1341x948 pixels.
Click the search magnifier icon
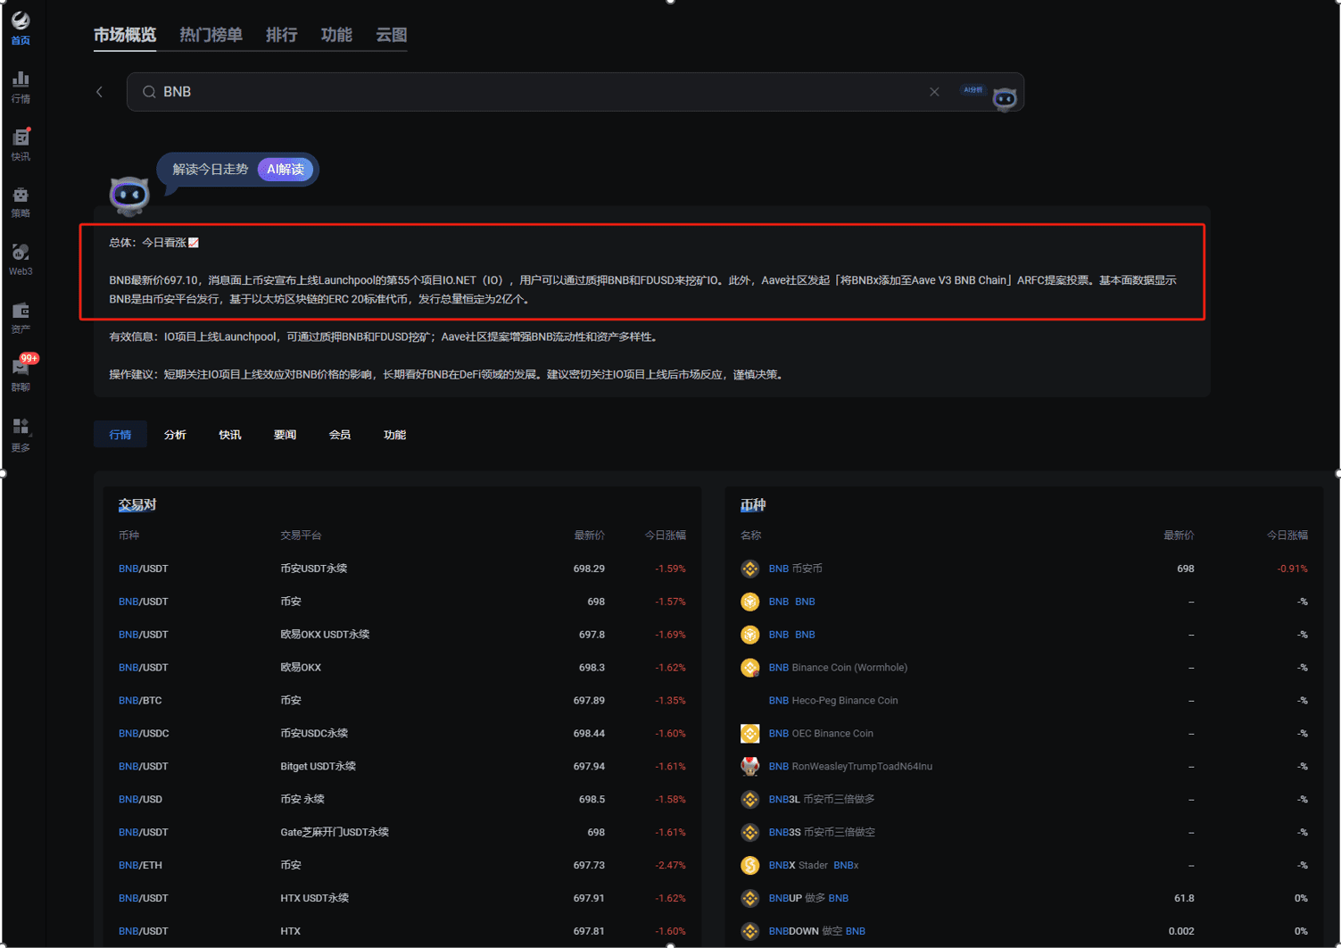[x=149, y=92]
